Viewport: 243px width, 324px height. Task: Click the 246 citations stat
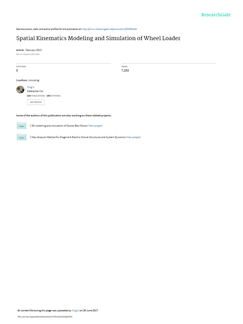(x=53, y=96)
